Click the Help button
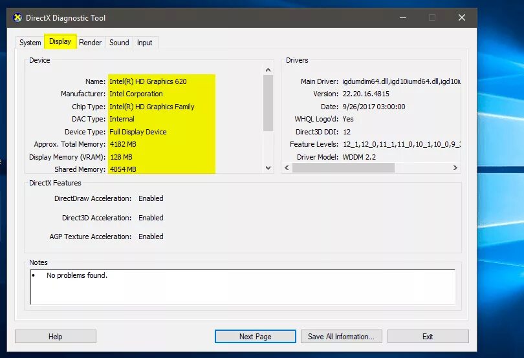This screenshot has width=524, height=358. pyautogui.click(x=56, y=336)
